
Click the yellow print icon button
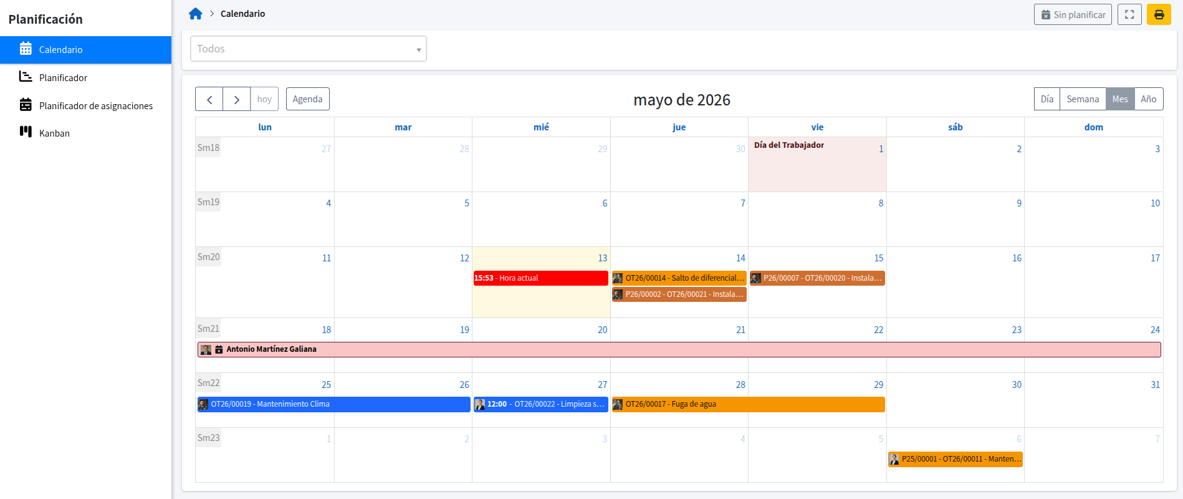[x=1159, y=14]
